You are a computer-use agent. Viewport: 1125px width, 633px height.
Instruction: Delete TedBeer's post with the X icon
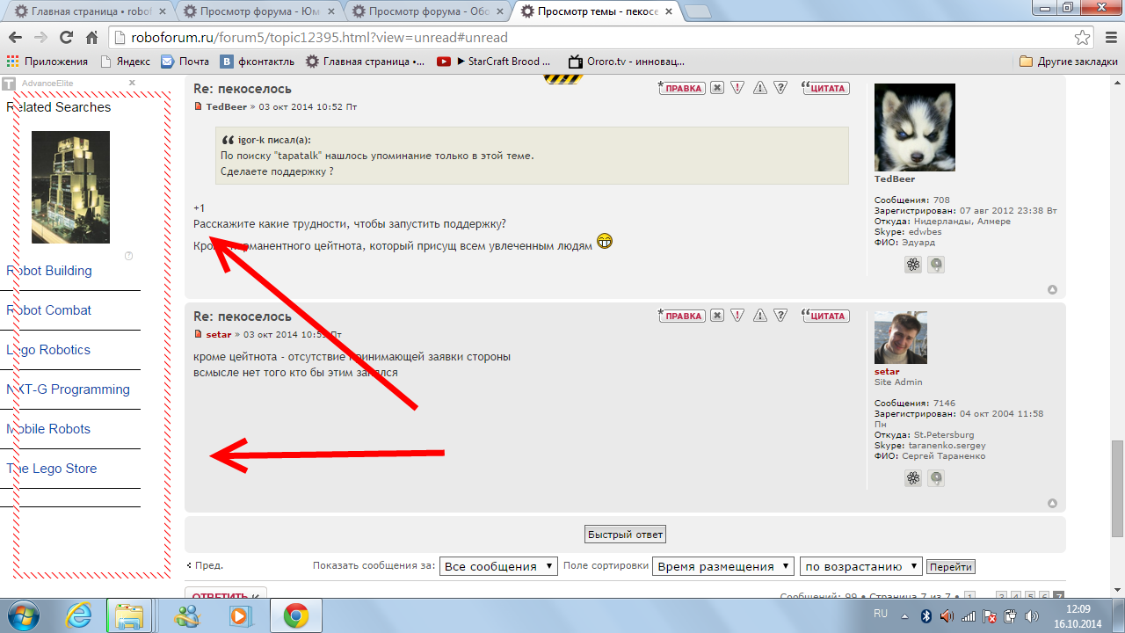[x=717, y=88]
